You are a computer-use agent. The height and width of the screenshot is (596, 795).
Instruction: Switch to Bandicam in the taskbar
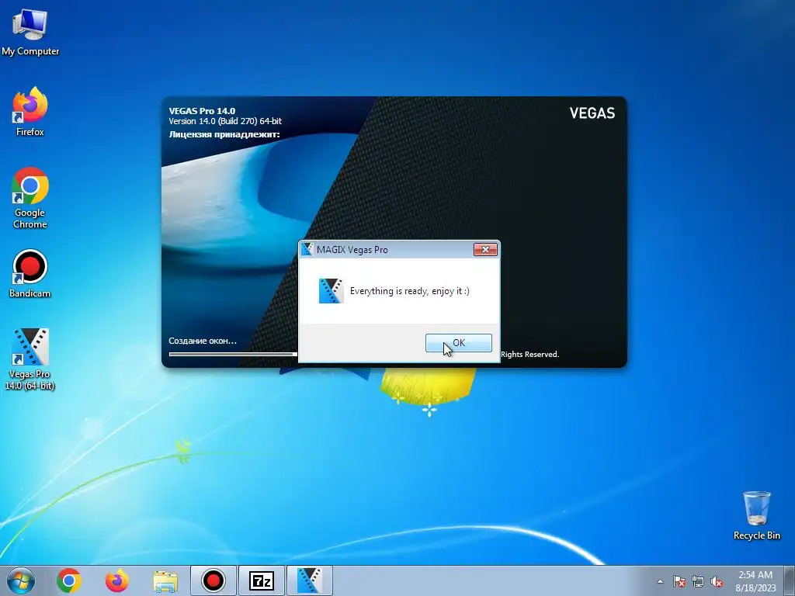(214, 580)
